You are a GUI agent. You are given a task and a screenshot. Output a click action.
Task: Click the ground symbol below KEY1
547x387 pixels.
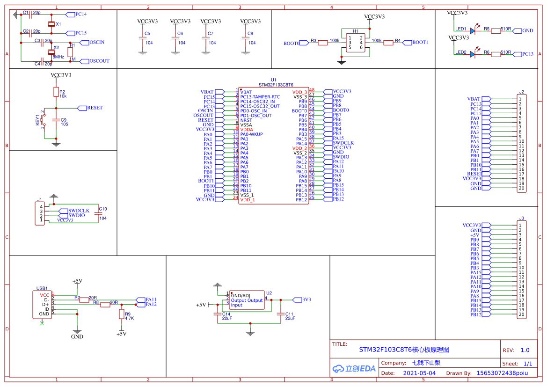(56, 144)
